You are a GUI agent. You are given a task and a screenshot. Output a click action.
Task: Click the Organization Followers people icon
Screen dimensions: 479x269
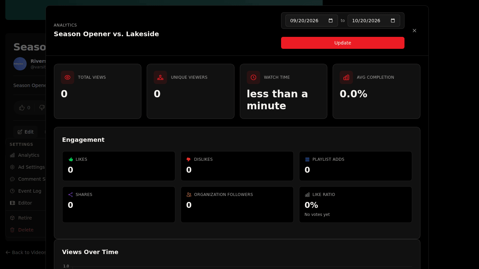(189, 195)
